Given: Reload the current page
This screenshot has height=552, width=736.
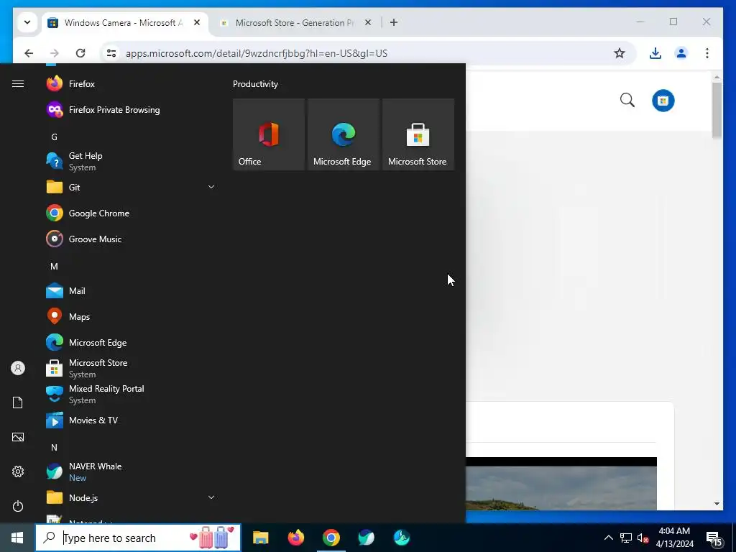Looking at the screenshot, I should 80,53.
